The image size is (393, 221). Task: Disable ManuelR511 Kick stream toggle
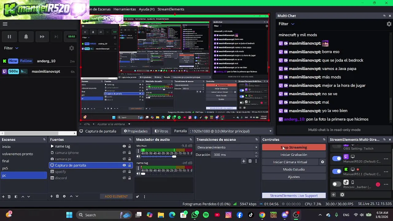[x=337, y=171]
